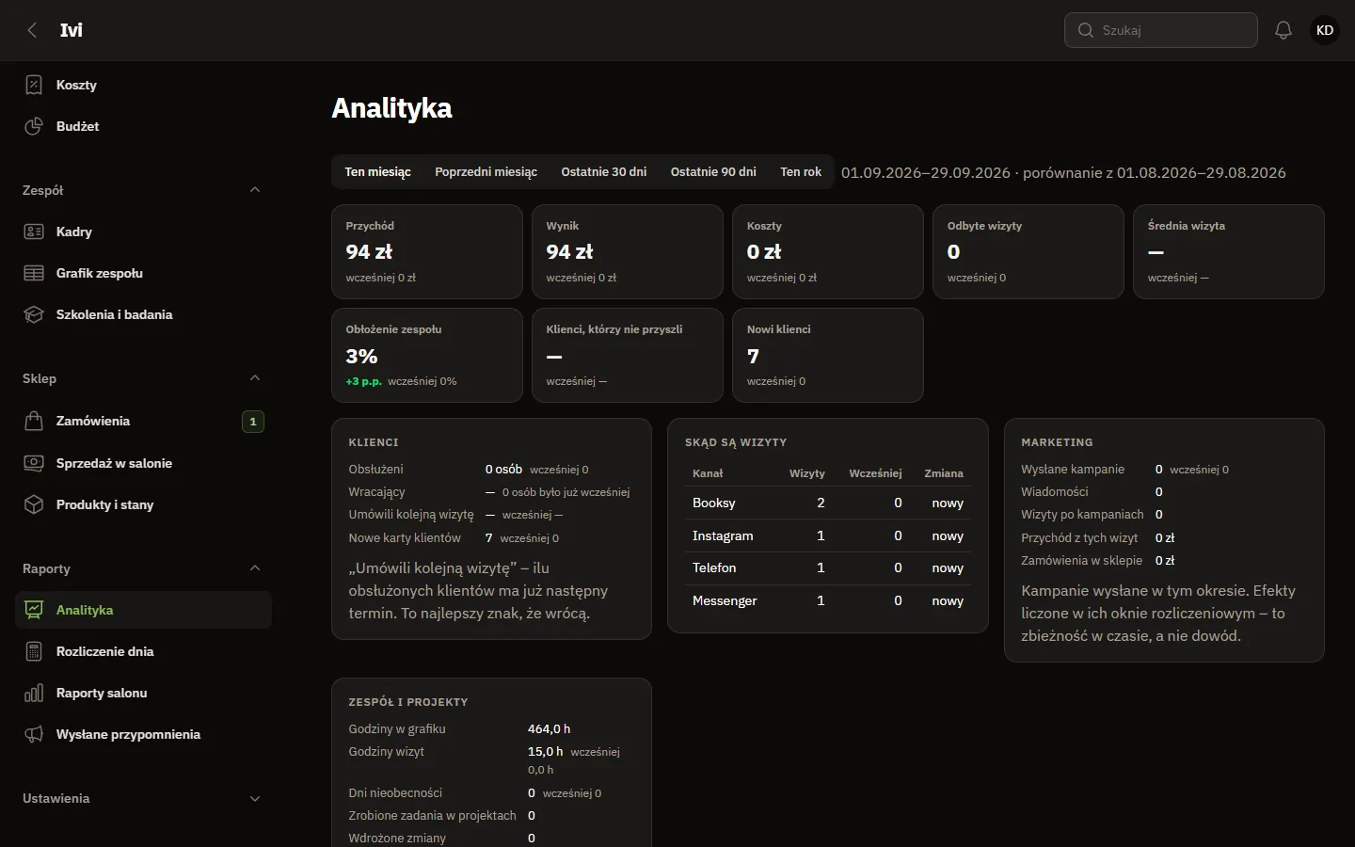Click the Odbyte wizyty card

pos(1028,252)
